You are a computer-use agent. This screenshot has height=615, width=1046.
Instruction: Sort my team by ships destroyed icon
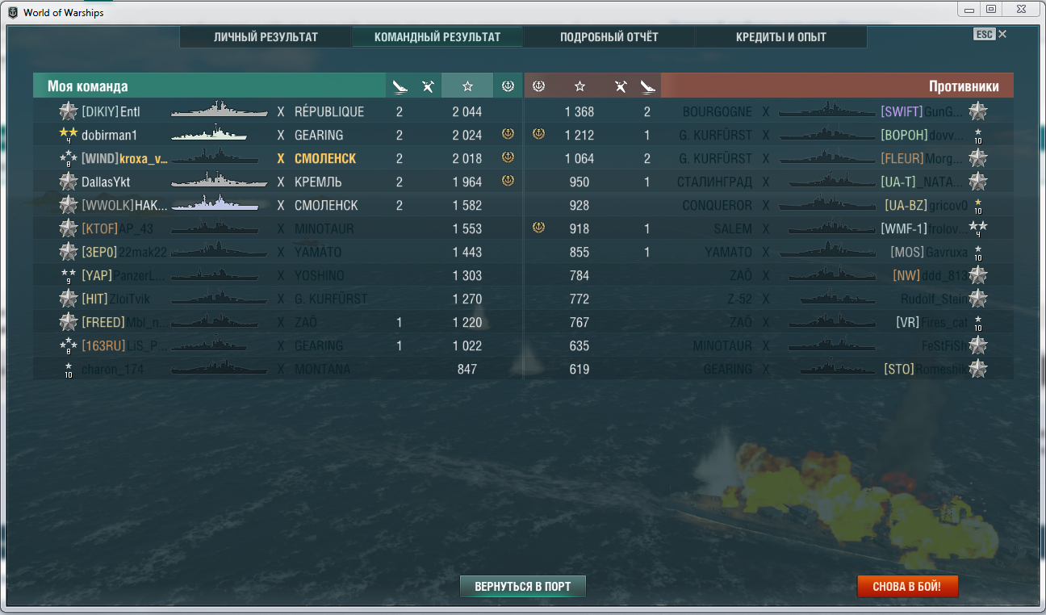click(x=400, y=86)
